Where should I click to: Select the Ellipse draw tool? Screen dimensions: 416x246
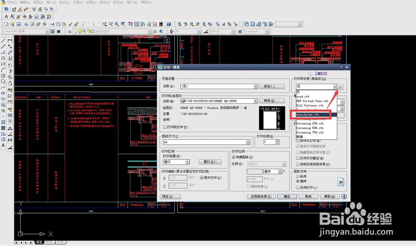click(3, 93)
